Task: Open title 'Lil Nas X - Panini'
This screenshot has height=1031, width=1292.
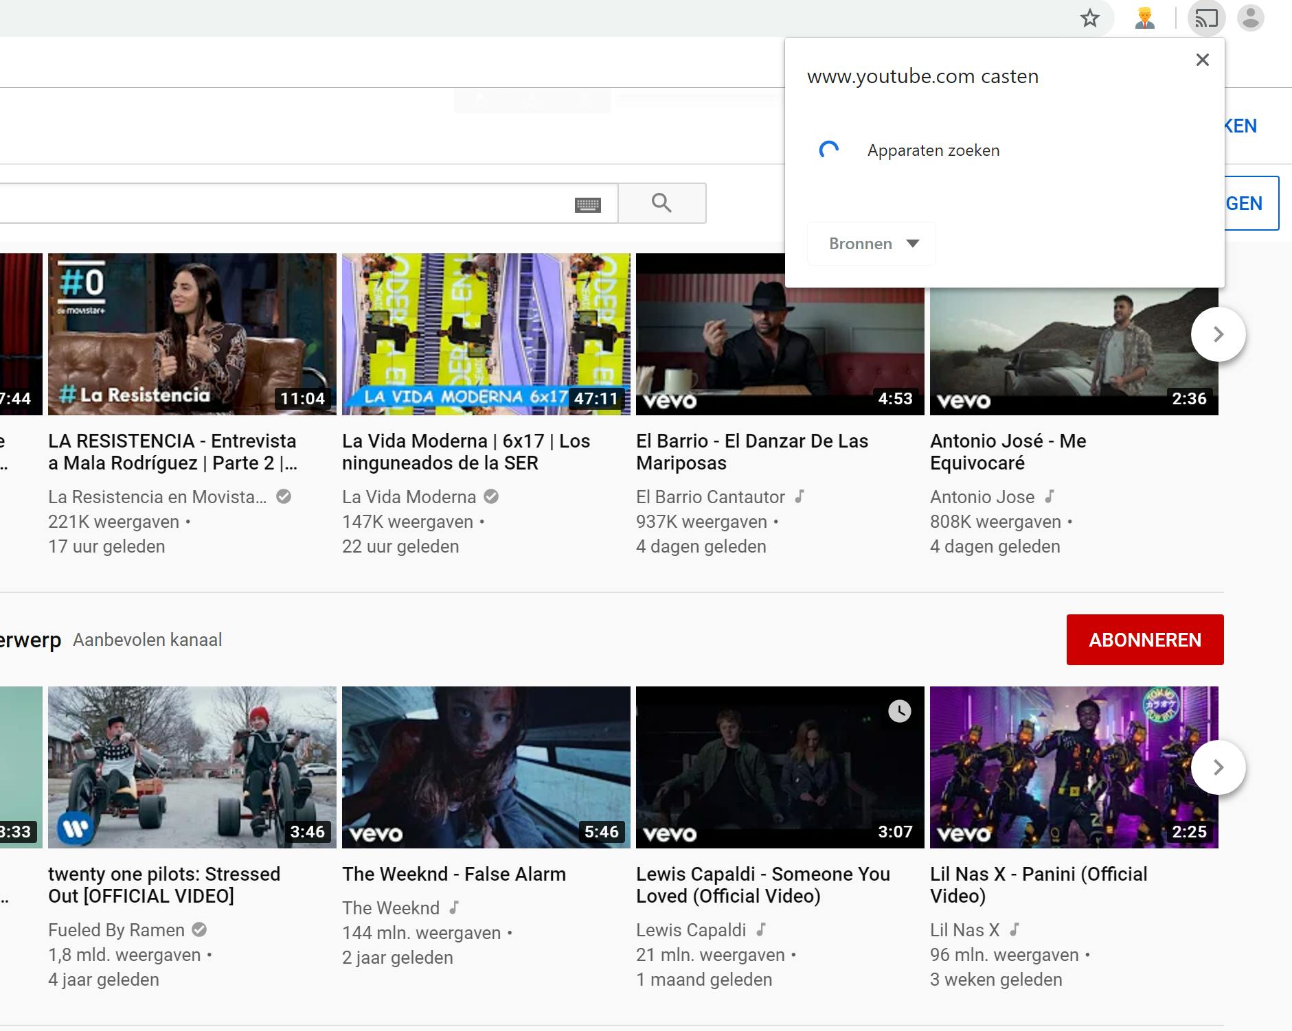Action: [x=1039, y=885]
